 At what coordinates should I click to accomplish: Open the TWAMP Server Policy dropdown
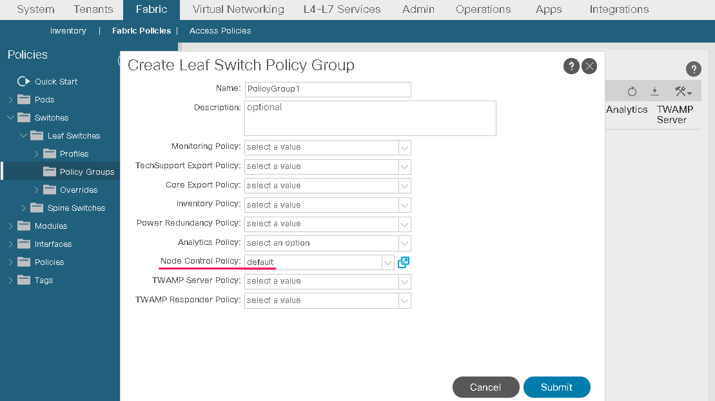[404, 281]
